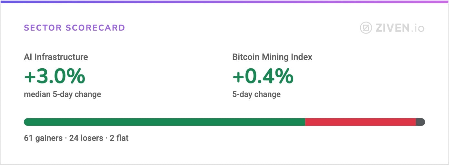Select the 61 gainers text

click(43, 138)
